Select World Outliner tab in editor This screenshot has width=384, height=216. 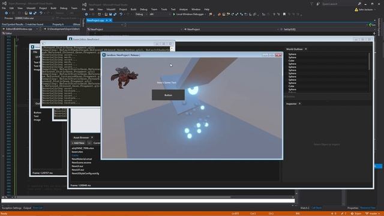click(x=294, y=49)
